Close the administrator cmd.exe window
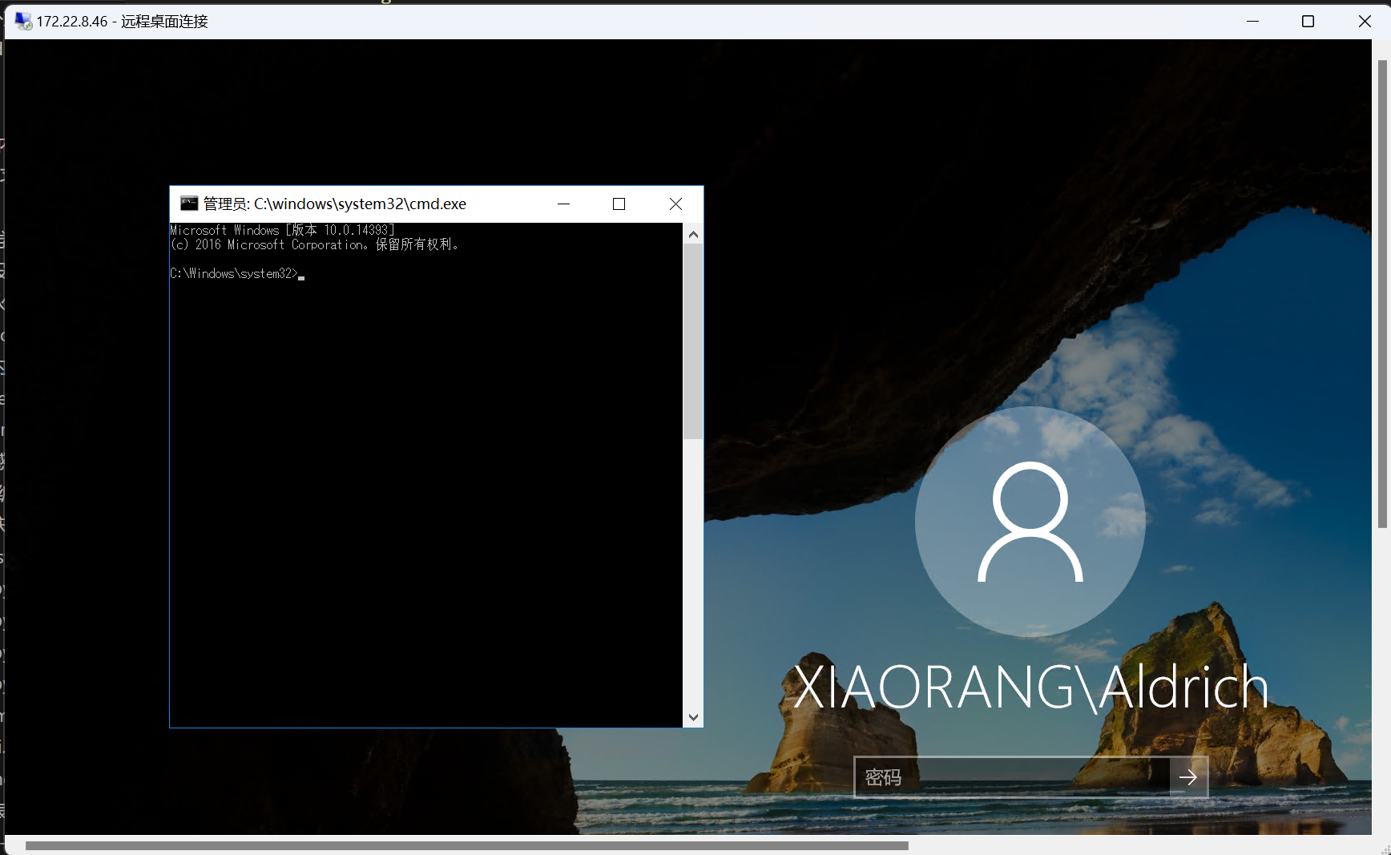 675,204
